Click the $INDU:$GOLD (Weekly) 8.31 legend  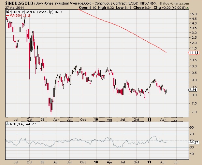tap(36, 12)
